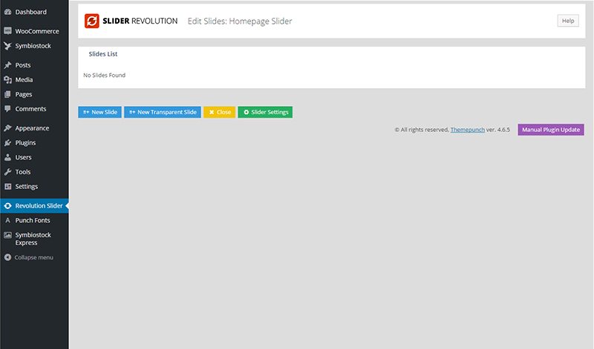Viewport: 594px width, 349px height.
Task: Click the 'No Slides Found' text
Action: click(104, 76)
